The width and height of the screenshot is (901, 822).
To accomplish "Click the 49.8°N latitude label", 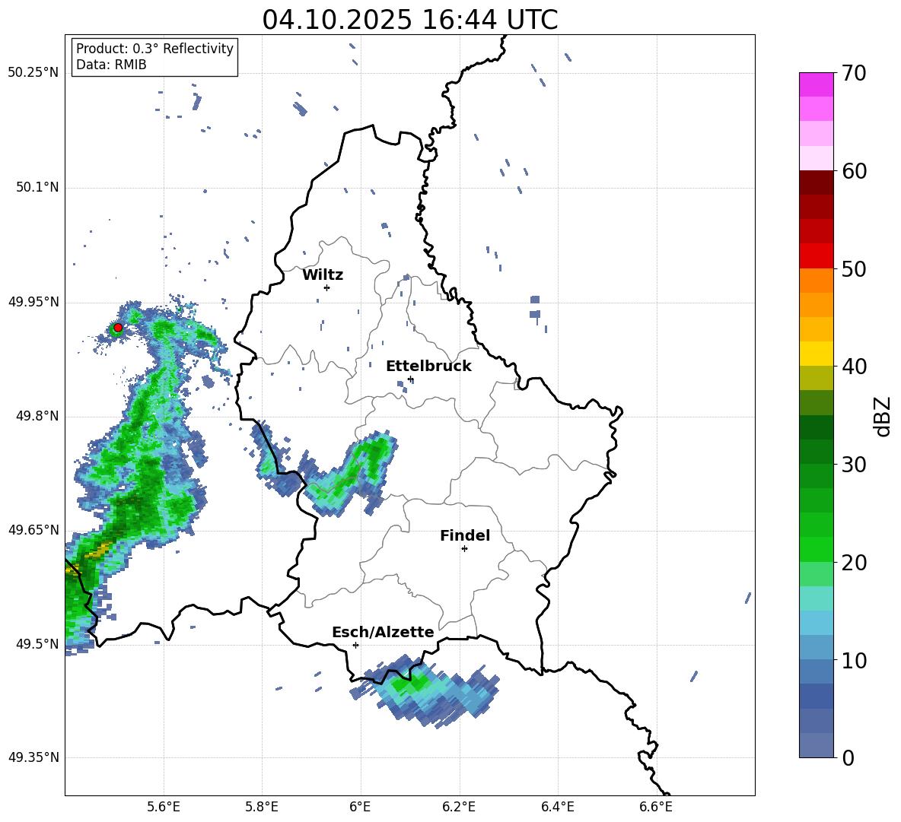I will coord(37,416).
